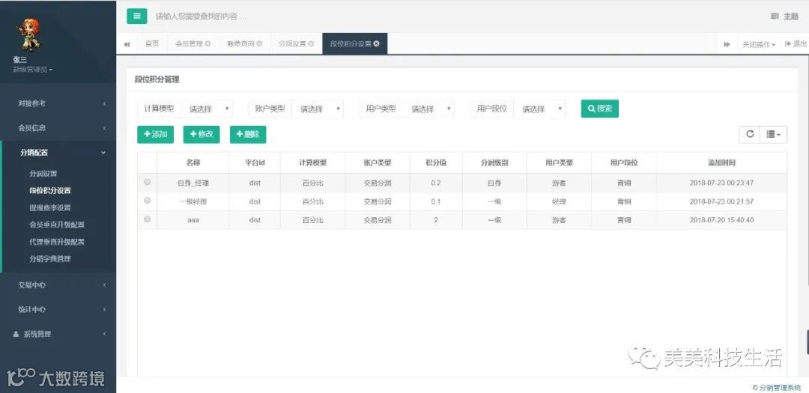Image resolution: width=809 pixels, height=393 pixels.
Task: Open the 超级管理员 user role dropdown
Action: point(33,69)
